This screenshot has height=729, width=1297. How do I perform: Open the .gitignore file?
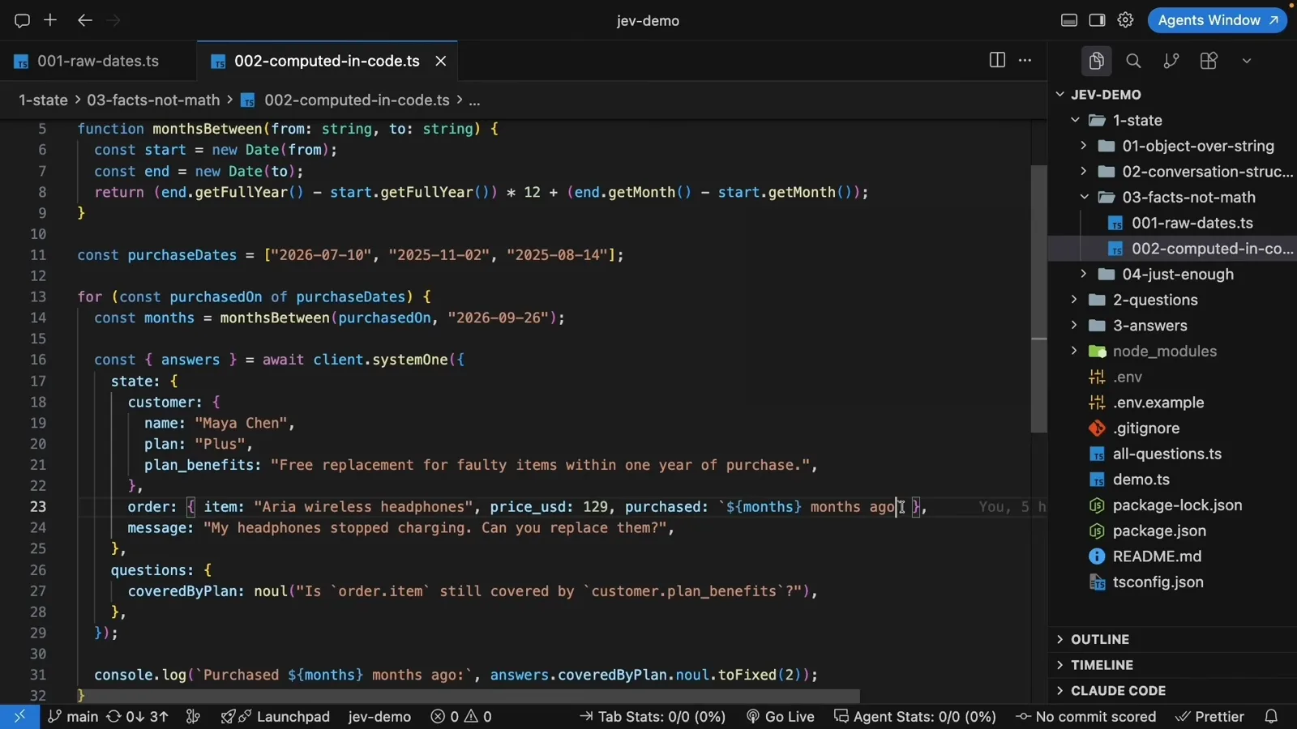1172,428
